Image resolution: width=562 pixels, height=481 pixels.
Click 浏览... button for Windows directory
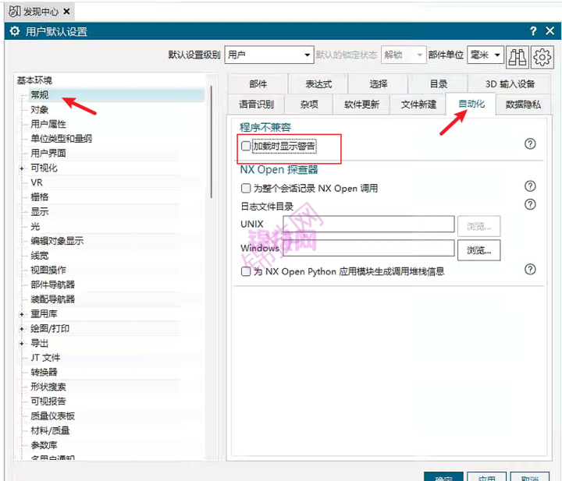(478, 250)
